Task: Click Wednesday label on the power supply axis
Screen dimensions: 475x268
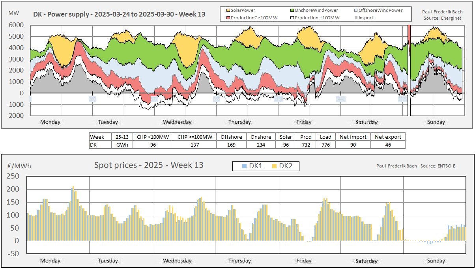Action: [x=177, y=122]
